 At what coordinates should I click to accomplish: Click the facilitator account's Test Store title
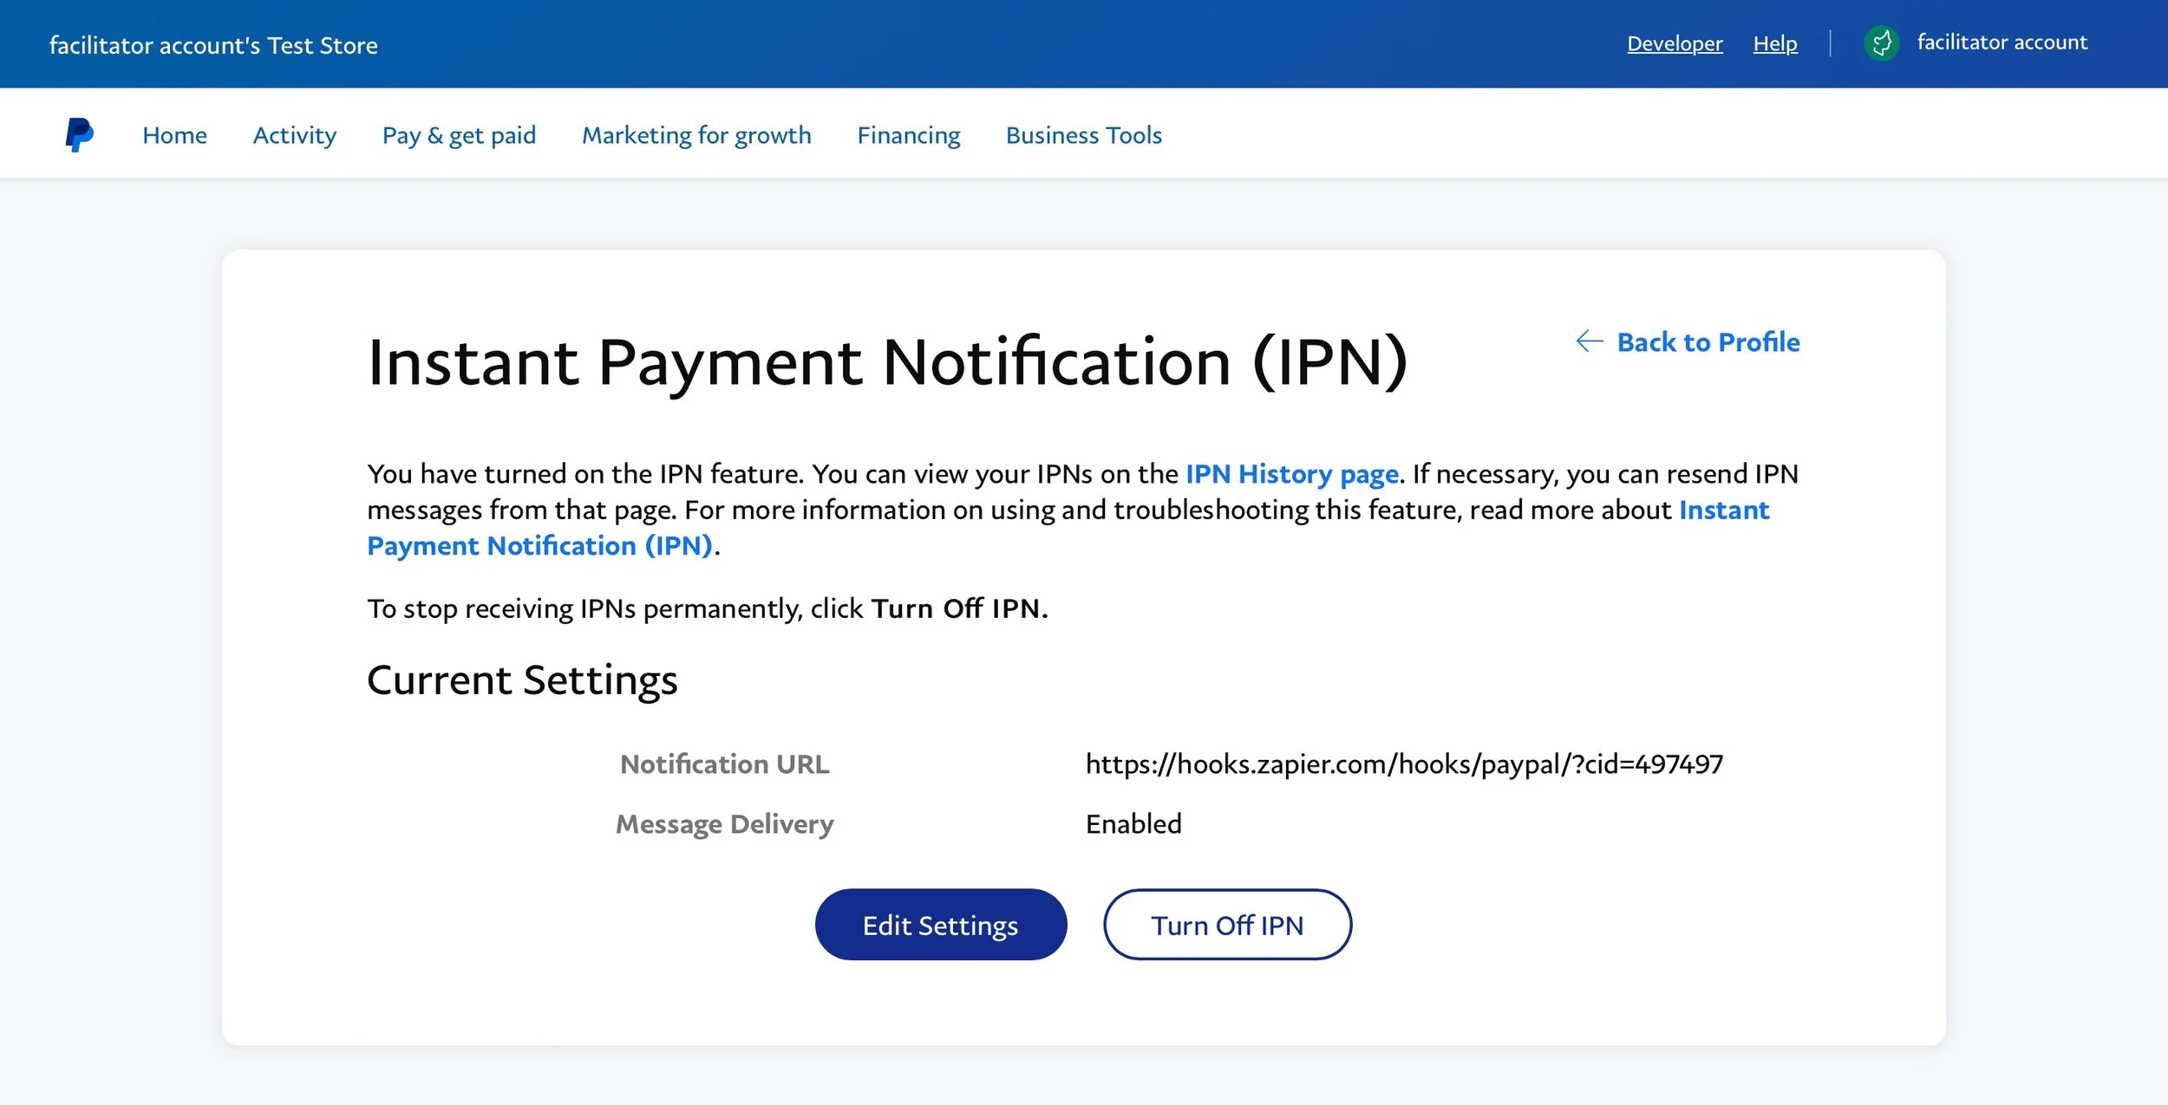tap(213, 44)
